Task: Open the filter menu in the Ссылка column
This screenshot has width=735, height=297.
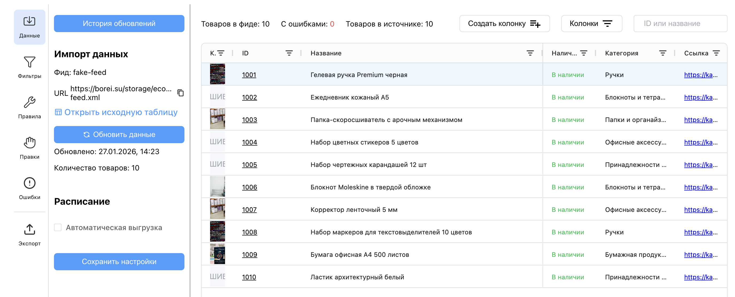Action: (716, 53)
